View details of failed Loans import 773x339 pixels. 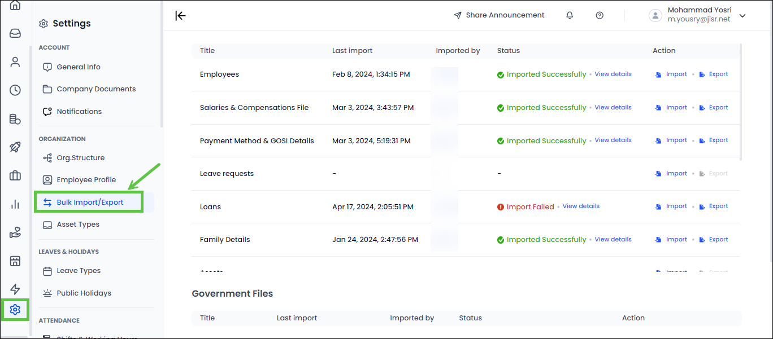point(581,206)
